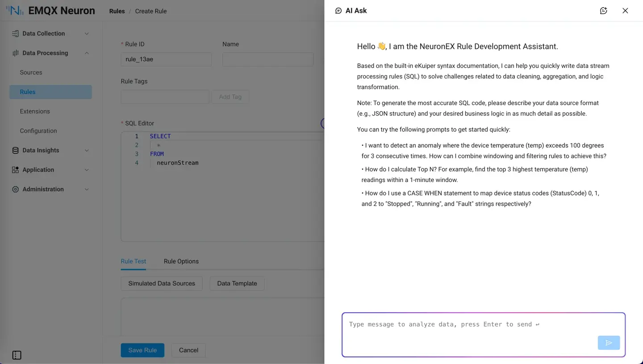Click the EMQX Neuron logo icon
The height and width of the screenshot is (364, 643).
(15, 11)
